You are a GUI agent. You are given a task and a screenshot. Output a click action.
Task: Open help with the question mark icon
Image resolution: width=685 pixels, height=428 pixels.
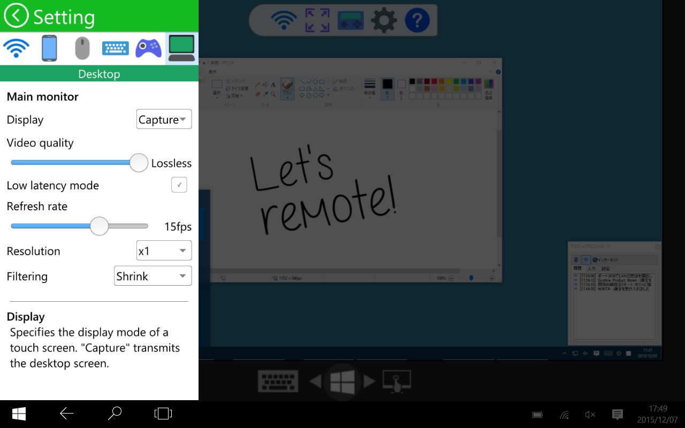click(x=417, y=20)
